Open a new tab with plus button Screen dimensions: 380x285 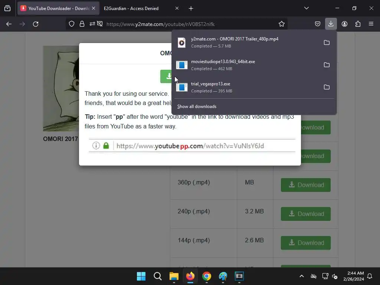pos(191,9)
